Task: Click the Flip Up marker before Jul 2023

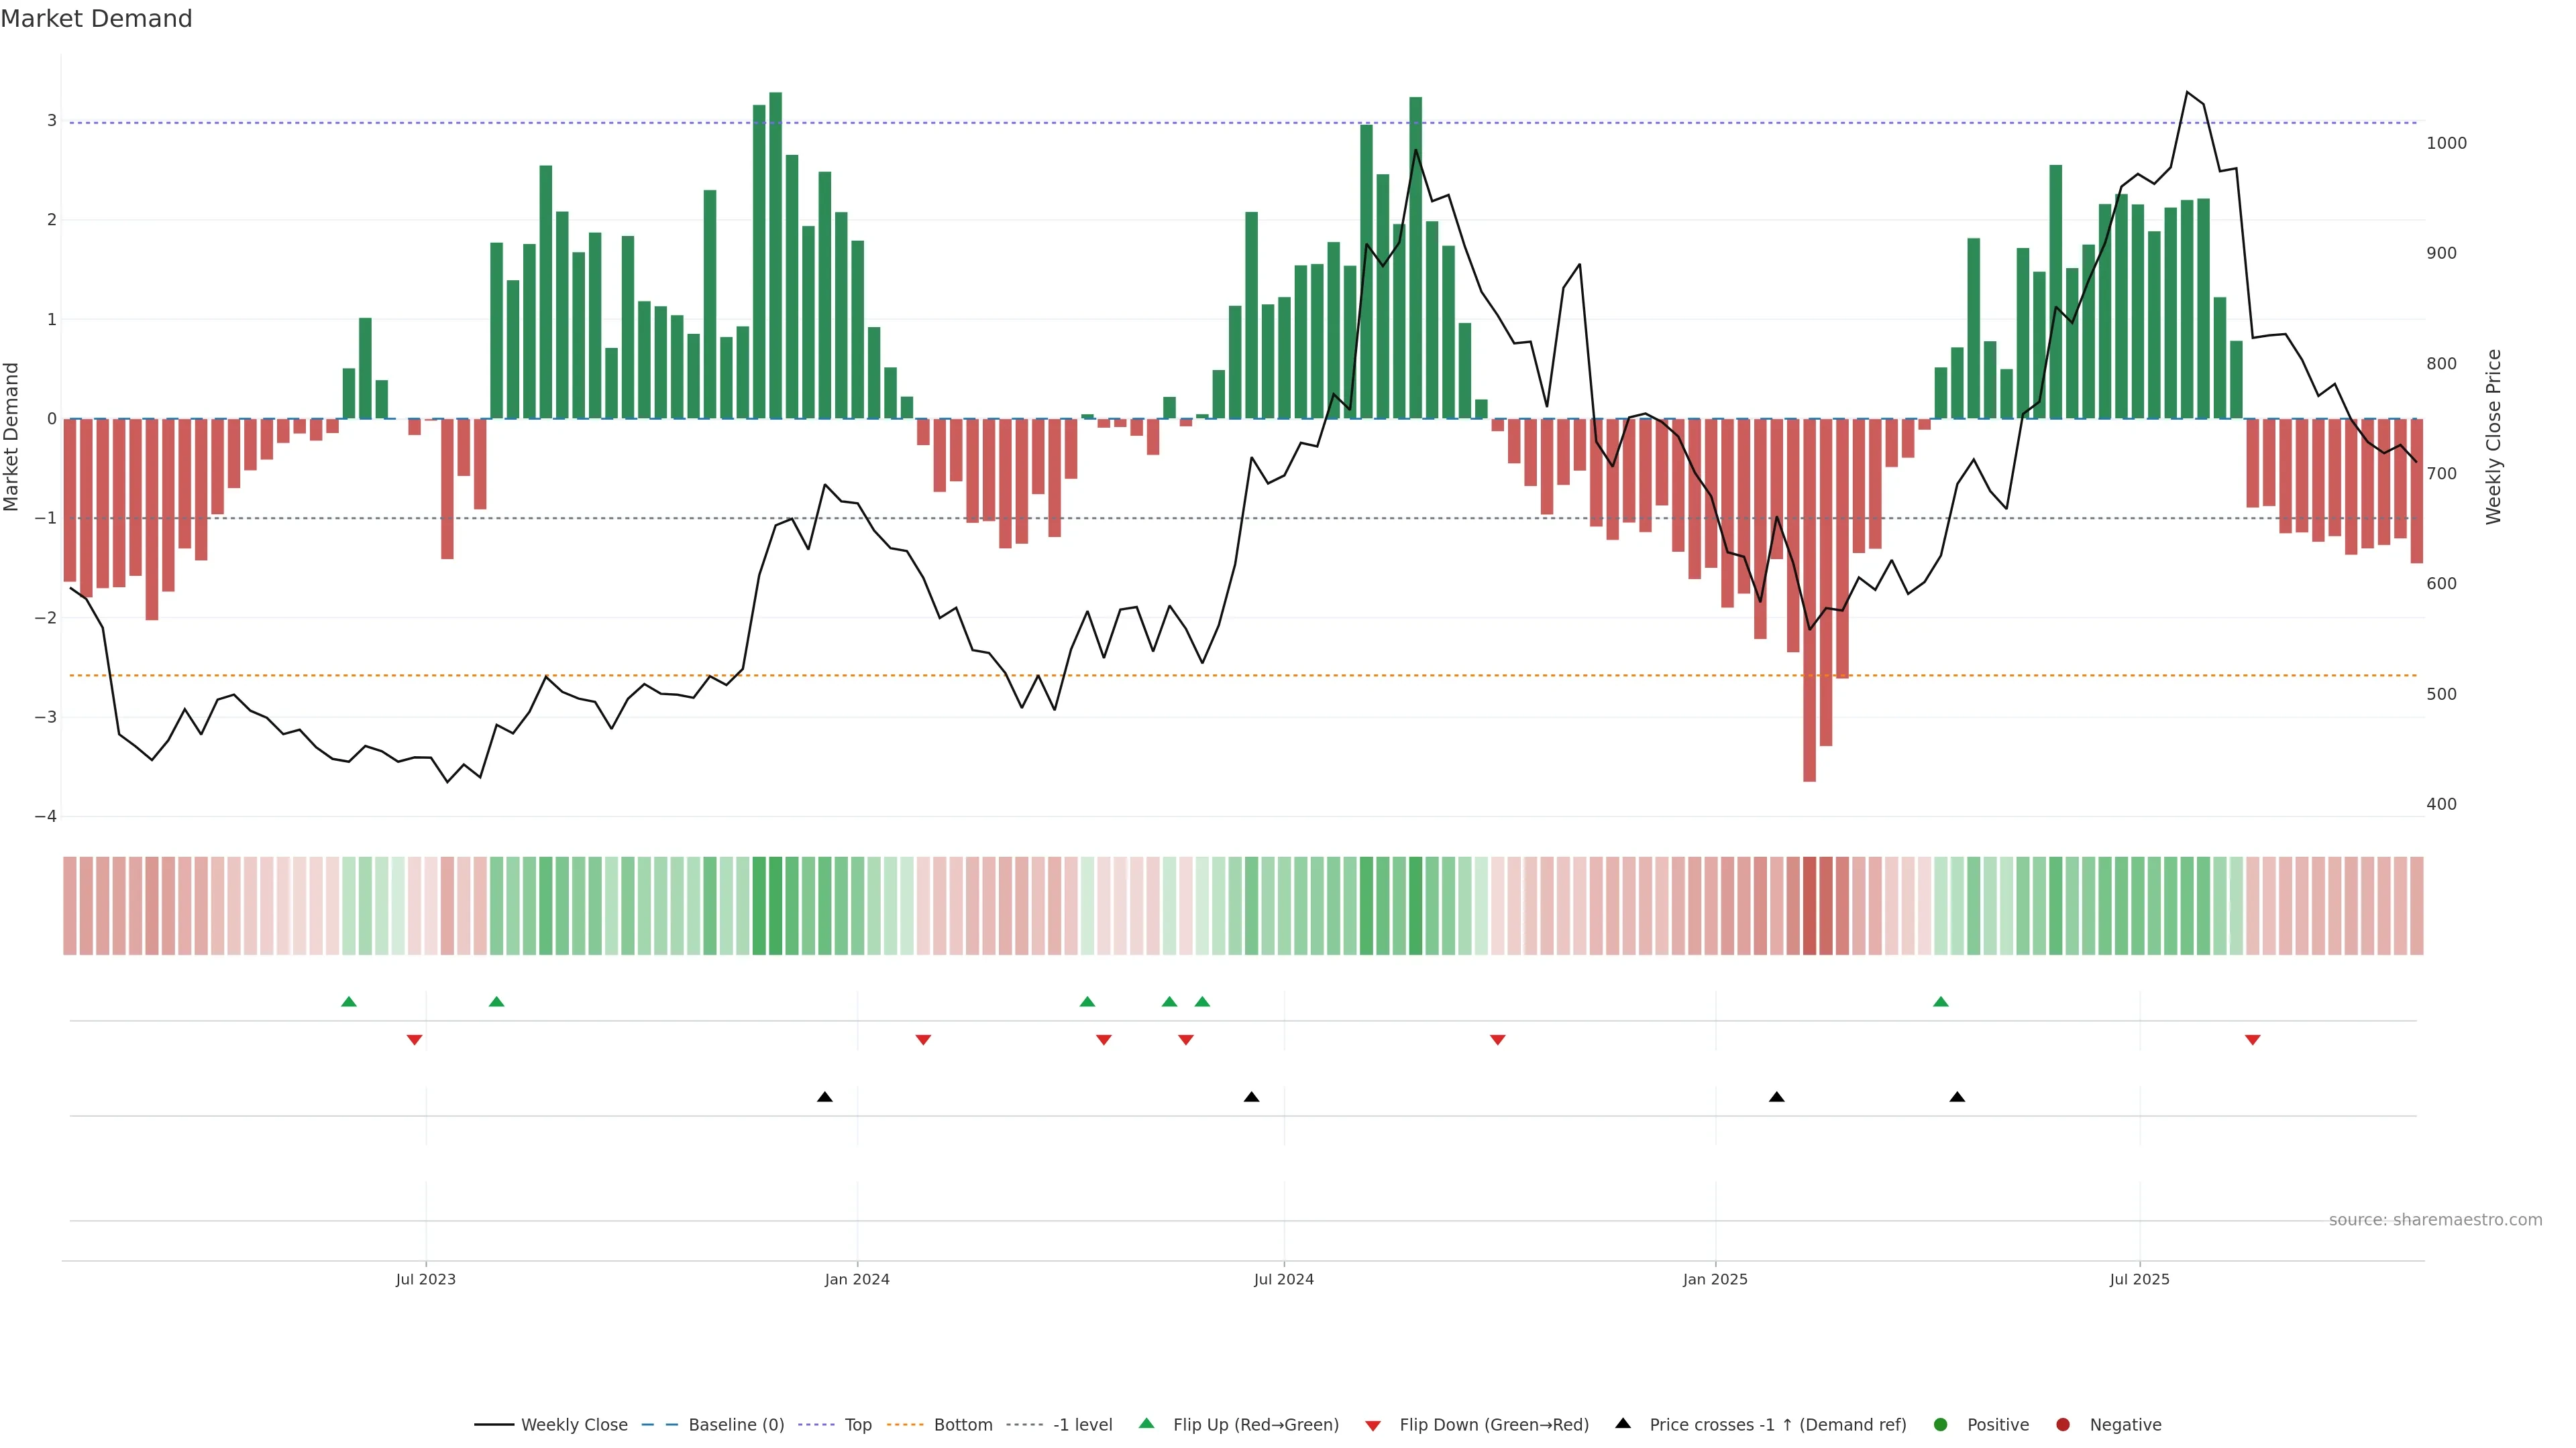Action: tap(349, 1002)
